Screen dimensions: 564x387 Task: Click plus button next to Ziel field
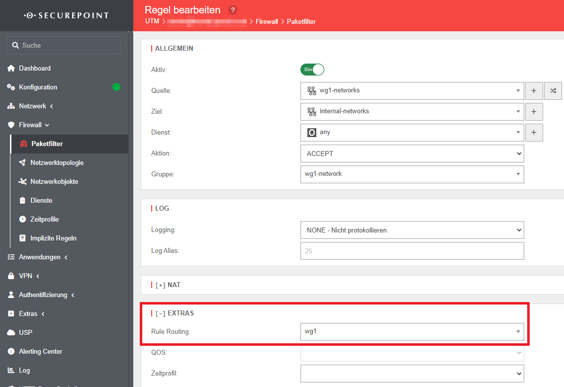[x=534, y=112]
